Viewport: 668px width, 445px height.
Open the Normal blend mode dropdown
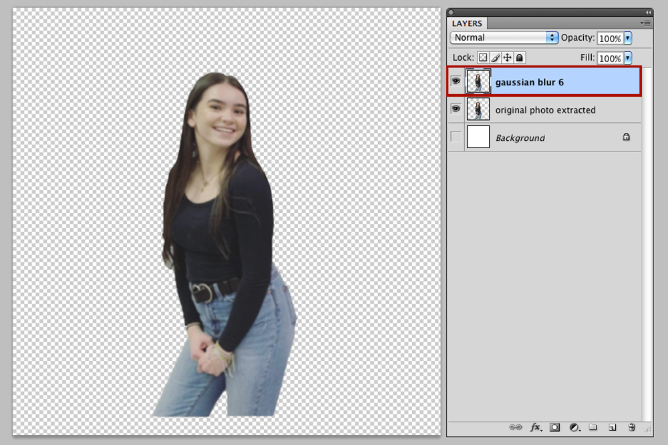pyautogui.click(x=504, y=37)
